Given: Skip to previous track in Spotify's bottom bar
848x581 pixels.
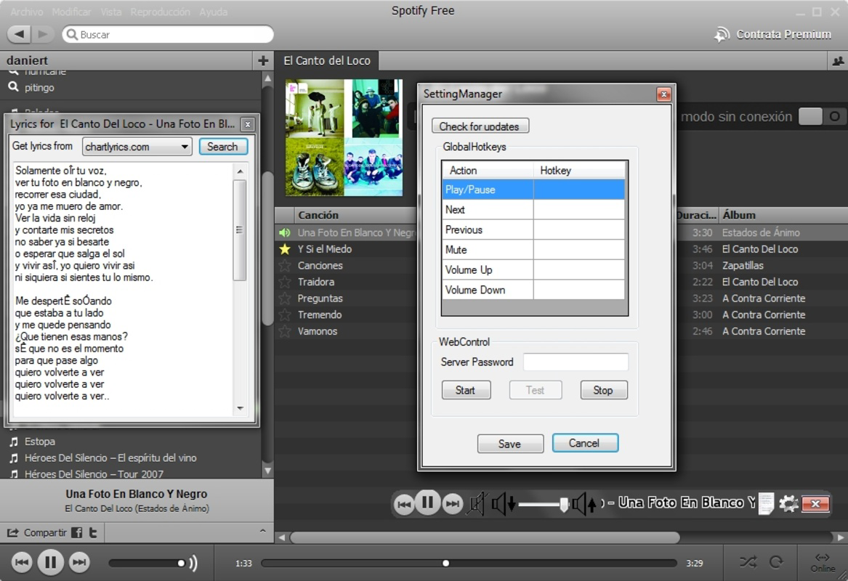Looking at the screenshot, I should coord(22,562).
